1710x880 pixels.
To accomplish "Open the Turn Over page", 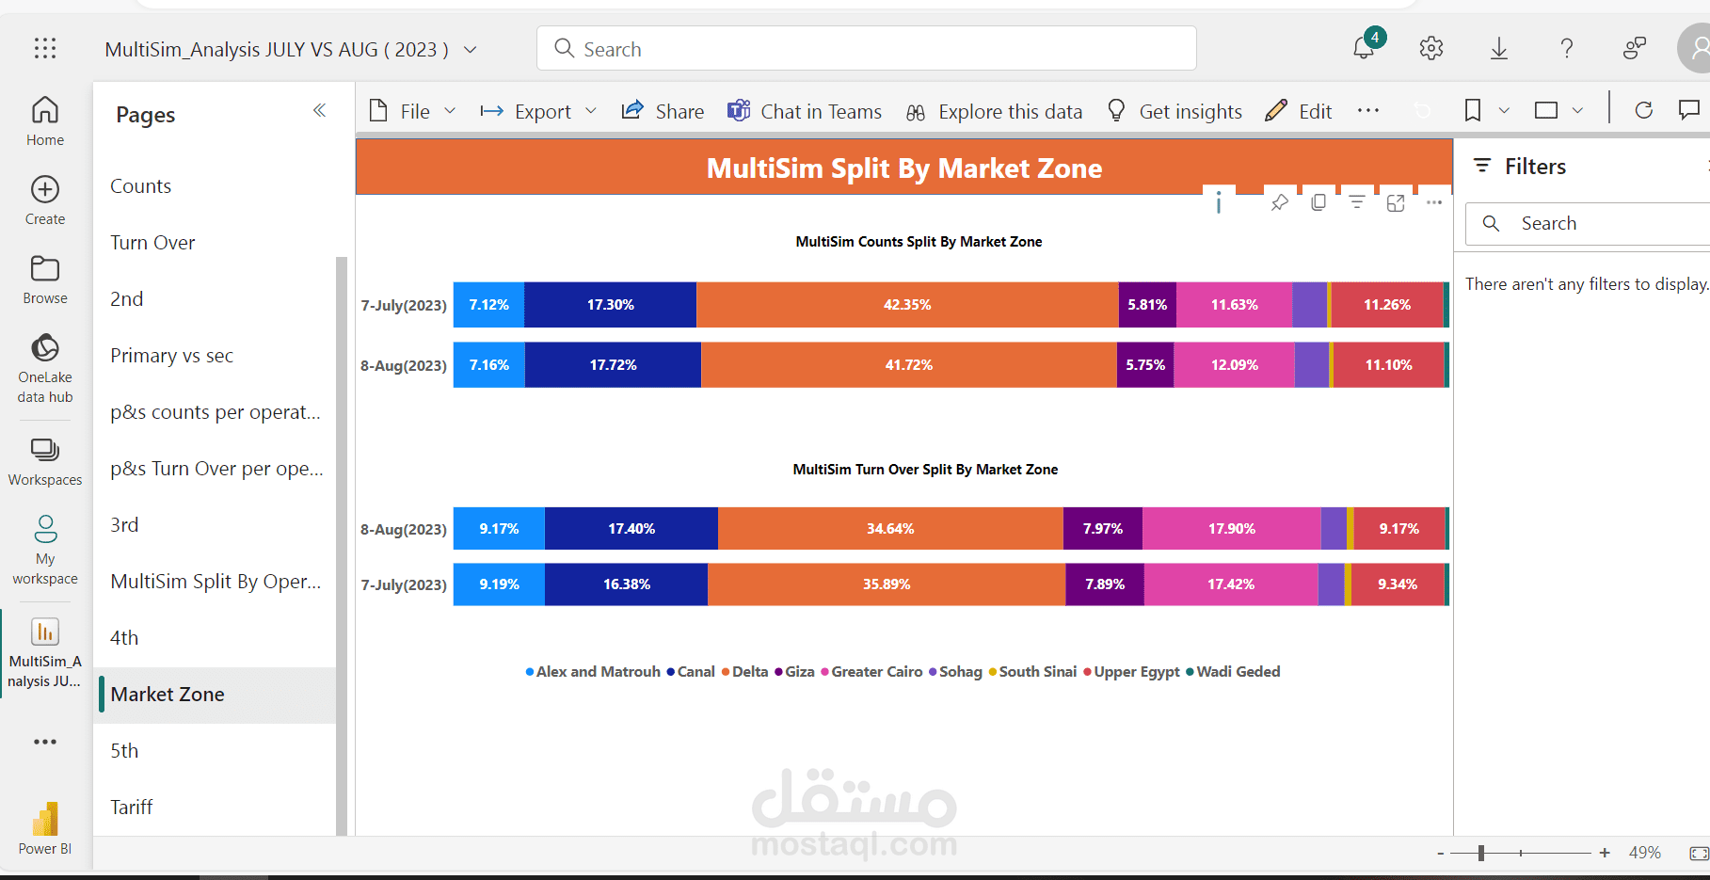I will pos(215,243).
